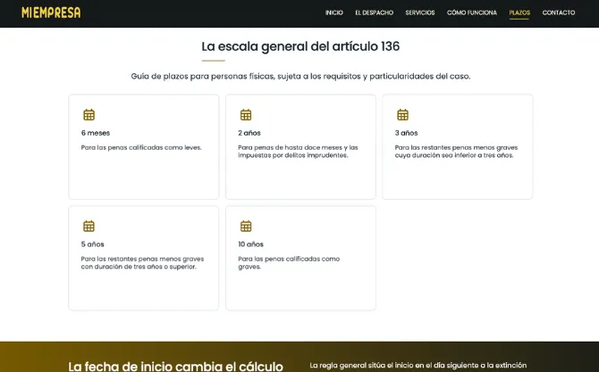Open the INICIO menu item
599x372 pixels.
333,12
